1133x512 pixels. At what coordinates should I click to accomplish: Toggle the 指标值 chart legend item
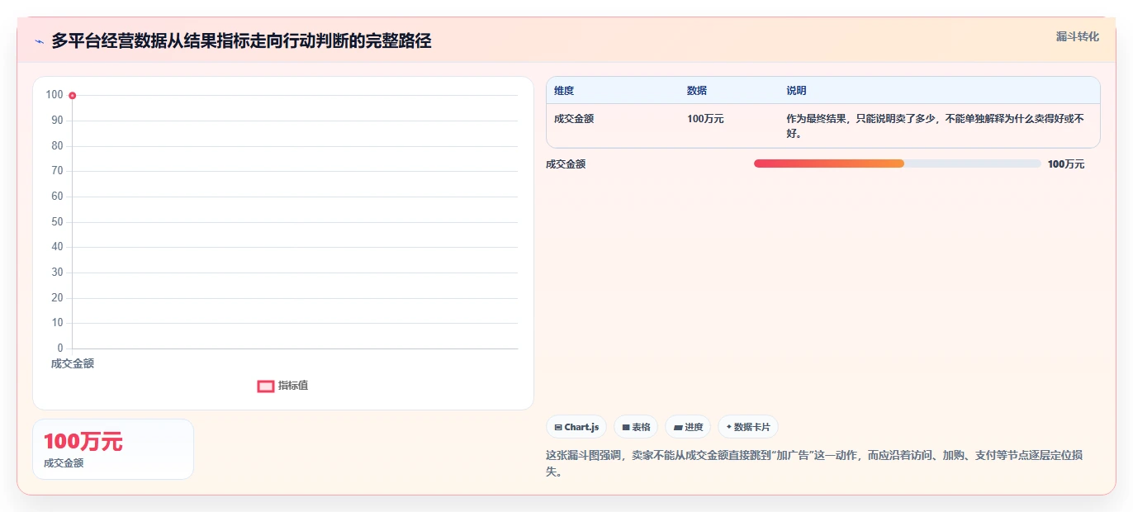click(x=282, y=386)
